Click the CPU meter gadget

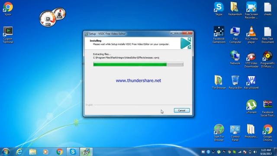48,18
